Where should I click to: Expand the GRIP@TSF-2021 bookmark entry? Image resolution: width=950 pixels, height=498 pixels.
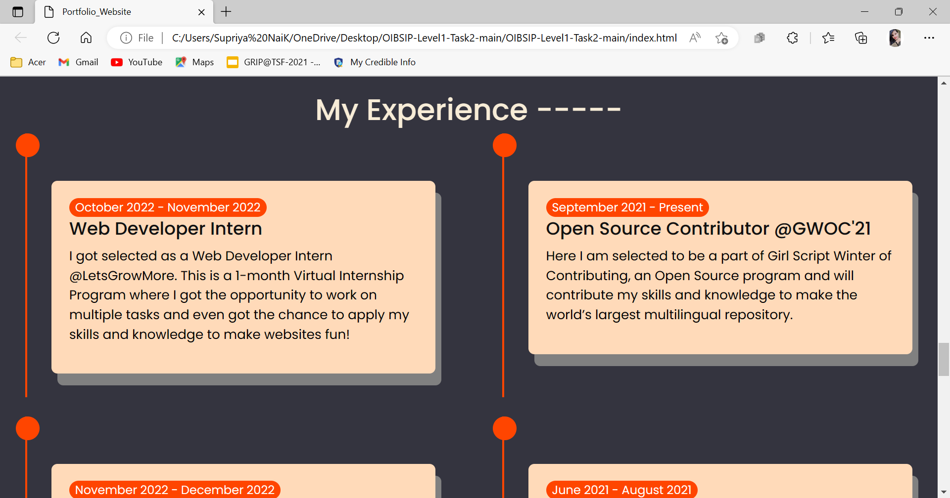coord(274,62)
